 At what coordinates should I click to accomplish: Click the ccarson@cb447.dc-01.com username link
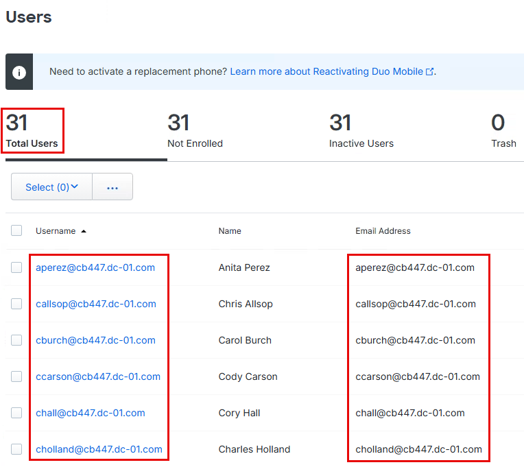pos(98,376)
